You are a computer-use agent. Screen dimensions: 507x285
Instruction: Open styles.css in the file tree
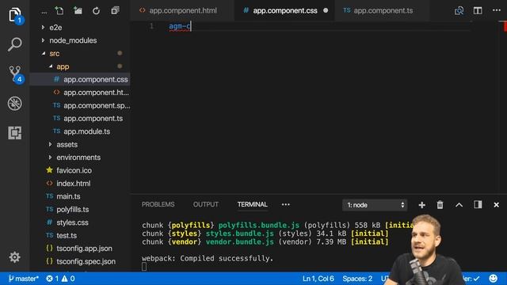79,222
